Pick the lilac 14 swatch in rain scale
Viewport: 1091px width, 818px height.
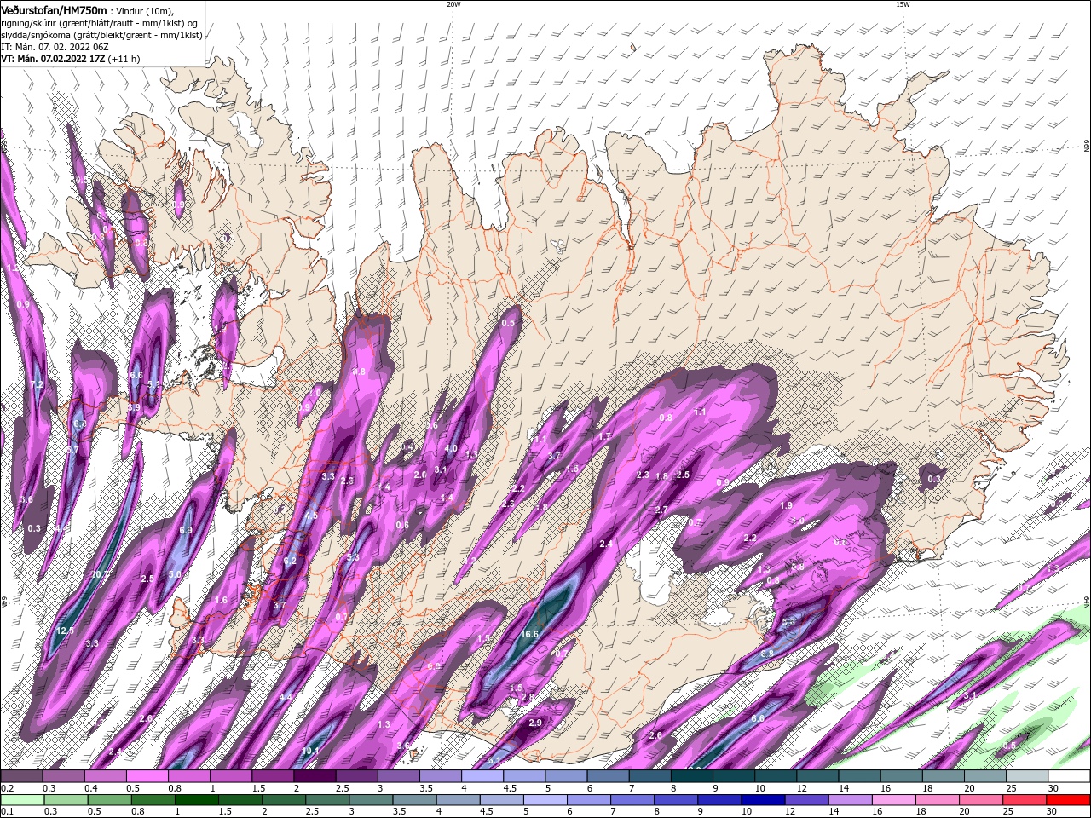point(849,799)
